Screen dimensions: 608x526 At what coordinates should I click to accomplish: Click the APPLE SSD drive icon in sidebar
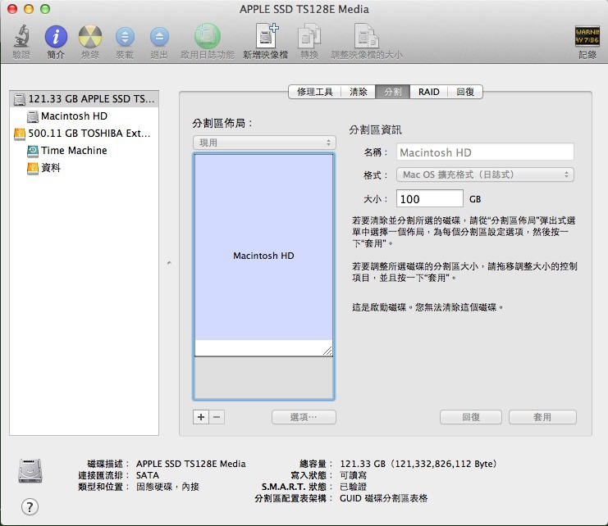20,99
